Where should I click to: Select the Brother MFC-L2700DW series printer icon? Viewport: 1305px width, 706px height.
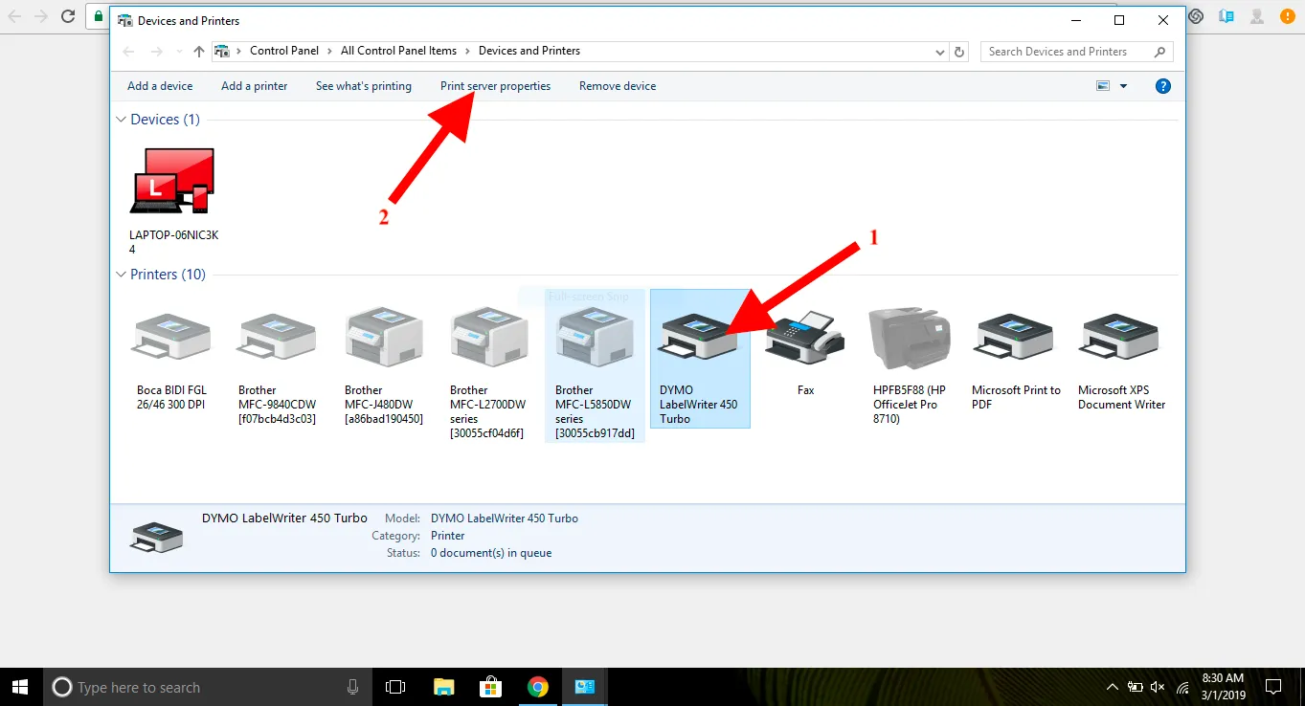coord(488,337)
